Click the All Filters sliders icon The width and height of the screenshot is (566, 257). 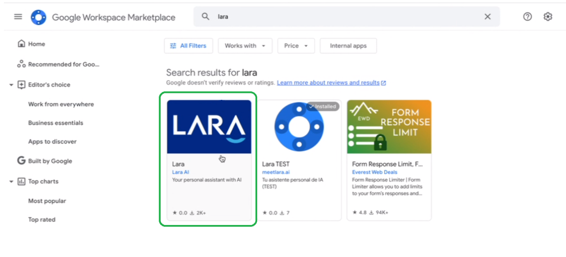[173, 46]
